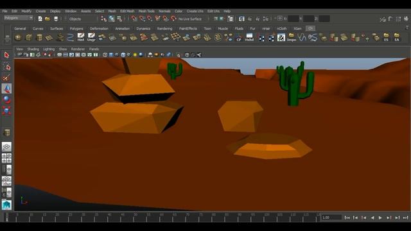Click the polygon plane shelf icon
The image size is (411, 231).
coord(49,38)
